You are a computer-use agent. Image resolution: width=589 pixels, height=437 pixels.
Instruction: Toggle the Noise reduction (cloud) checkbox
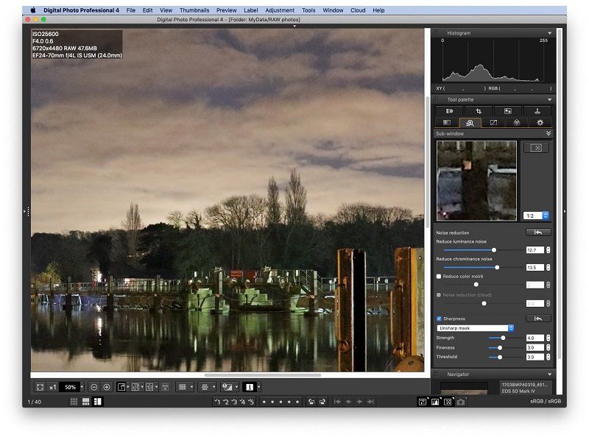pyautogui.click(x=440, y=294)
